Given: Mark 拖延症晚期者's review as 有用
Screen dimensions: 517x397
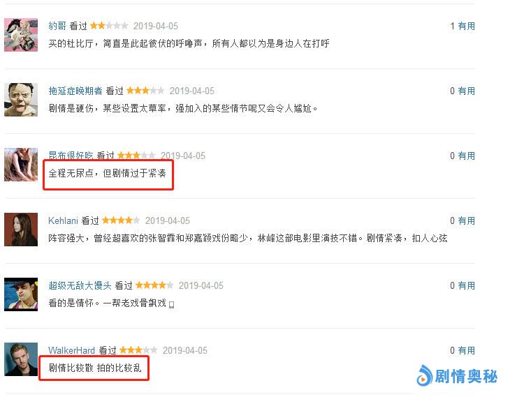Looking at the screenshot, I should point(466,91).
